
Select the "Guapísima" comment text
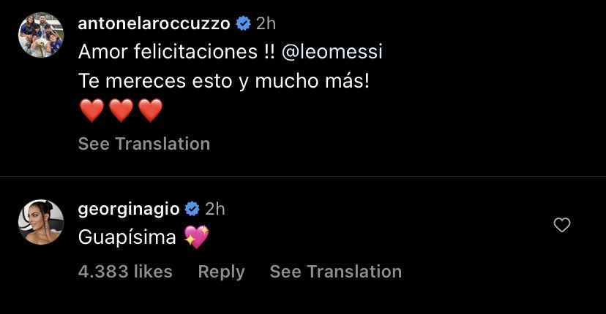pyautogui.click(x=129, y=237)
